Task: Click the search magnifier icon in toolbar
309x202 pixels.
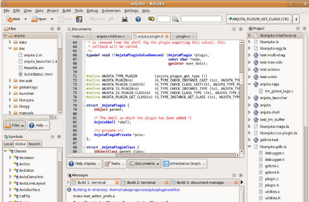Action: tap(175, 19)
